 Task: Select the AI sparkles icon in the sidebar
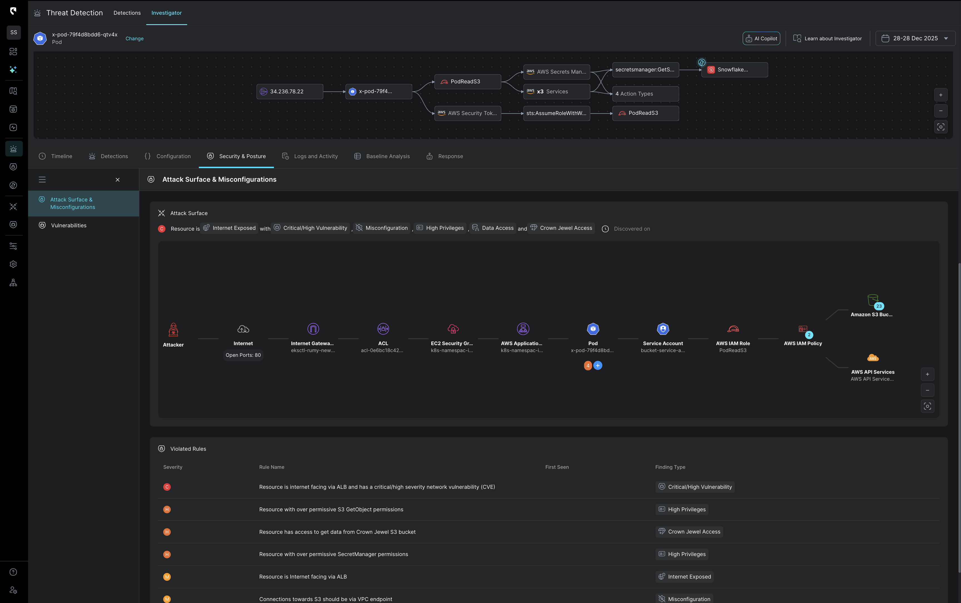pyautogui.click(x=13, y=69)
